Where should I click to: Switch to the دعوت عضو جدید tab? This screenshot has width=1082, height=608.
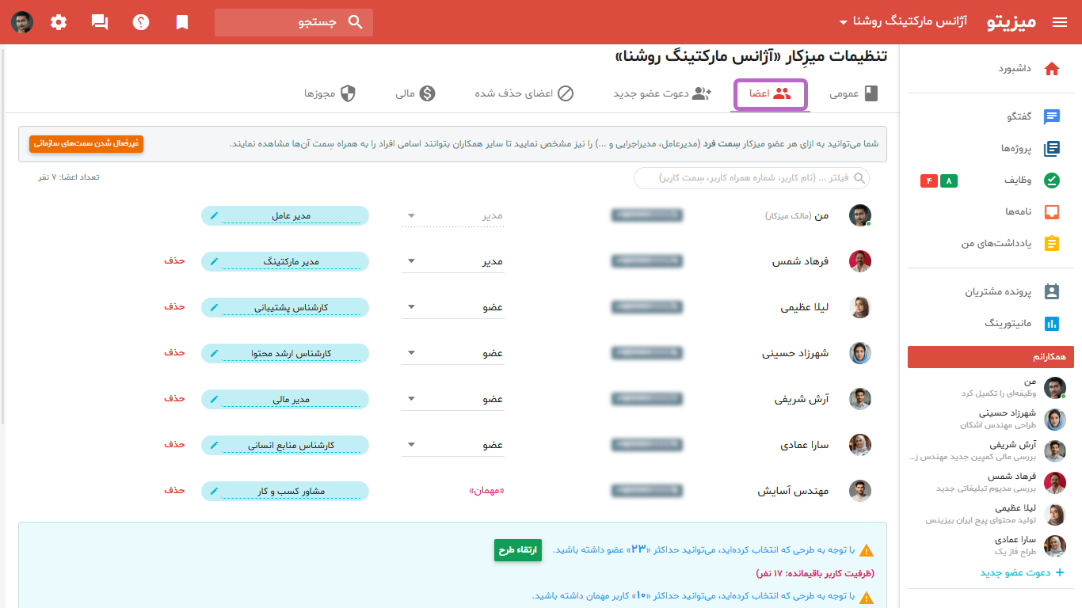[x=662, y=94]
